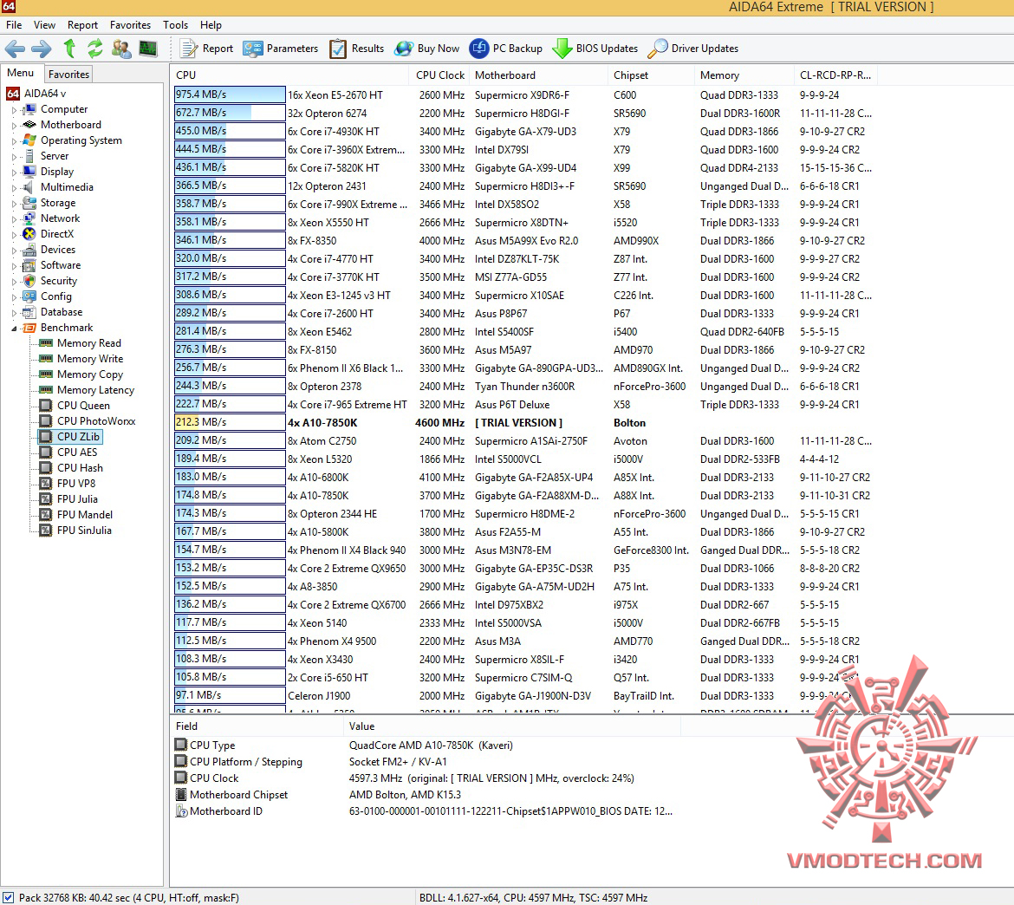Select the 975.4 MB/s Xeon E5-2670 row
This screenshot has width=1014, height=905.
(523, 95)
